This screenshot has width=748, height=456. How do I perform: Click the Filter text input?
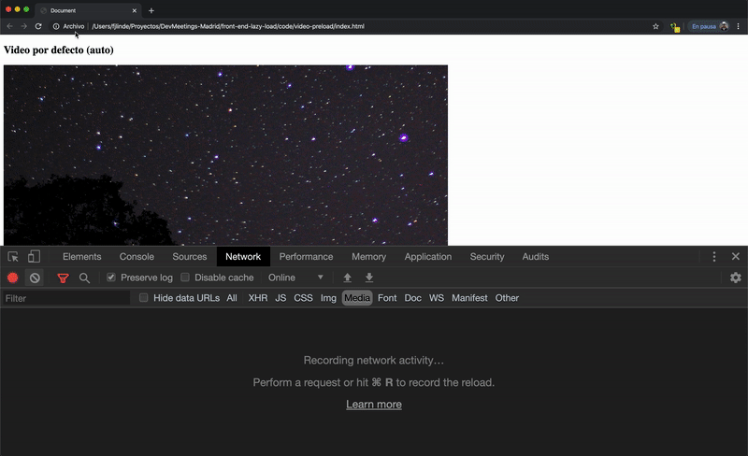(65, 298)
